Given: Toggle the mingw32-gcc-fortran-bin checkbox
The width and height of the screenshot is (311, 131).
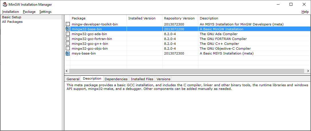Looking at the screenshot, I should pyautogui.click(x=68, y=39).
